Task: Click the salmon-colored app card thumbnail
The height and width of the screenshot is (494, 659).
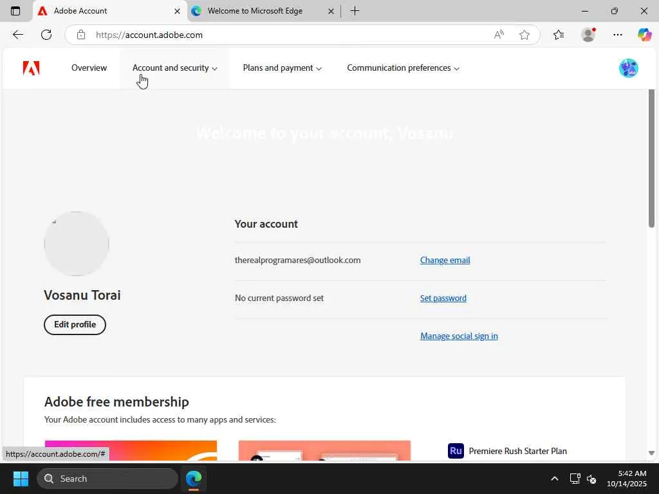Action: (x=324, y=450)
